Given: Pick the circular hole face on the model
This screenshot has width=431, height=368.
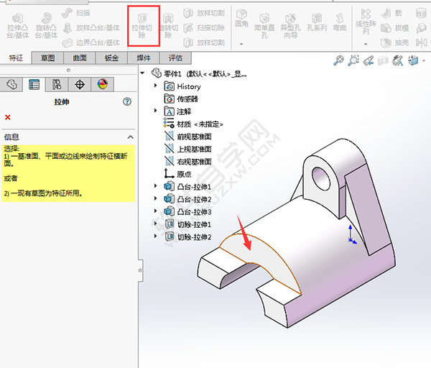Looking at the screenshot, I should [x=321, y=178].
